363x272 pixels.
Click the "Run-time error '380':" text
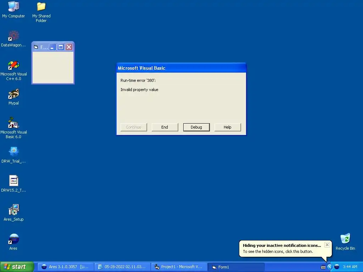coord(138,80)
